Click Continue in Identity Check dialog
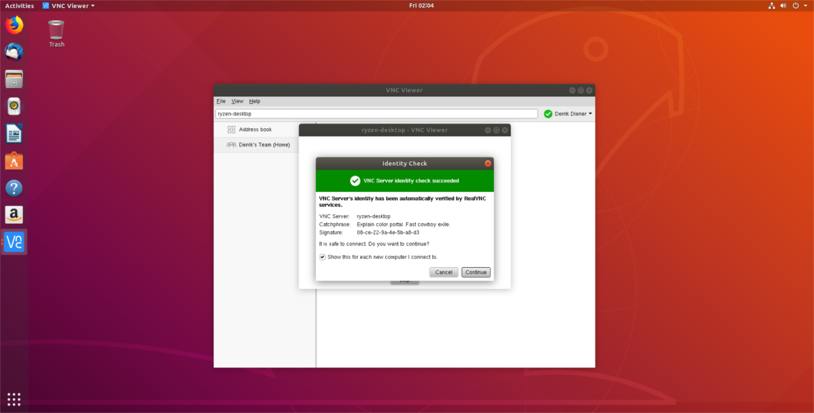The image size is (814, 413). pyautogui.click(x=476, y=272)
